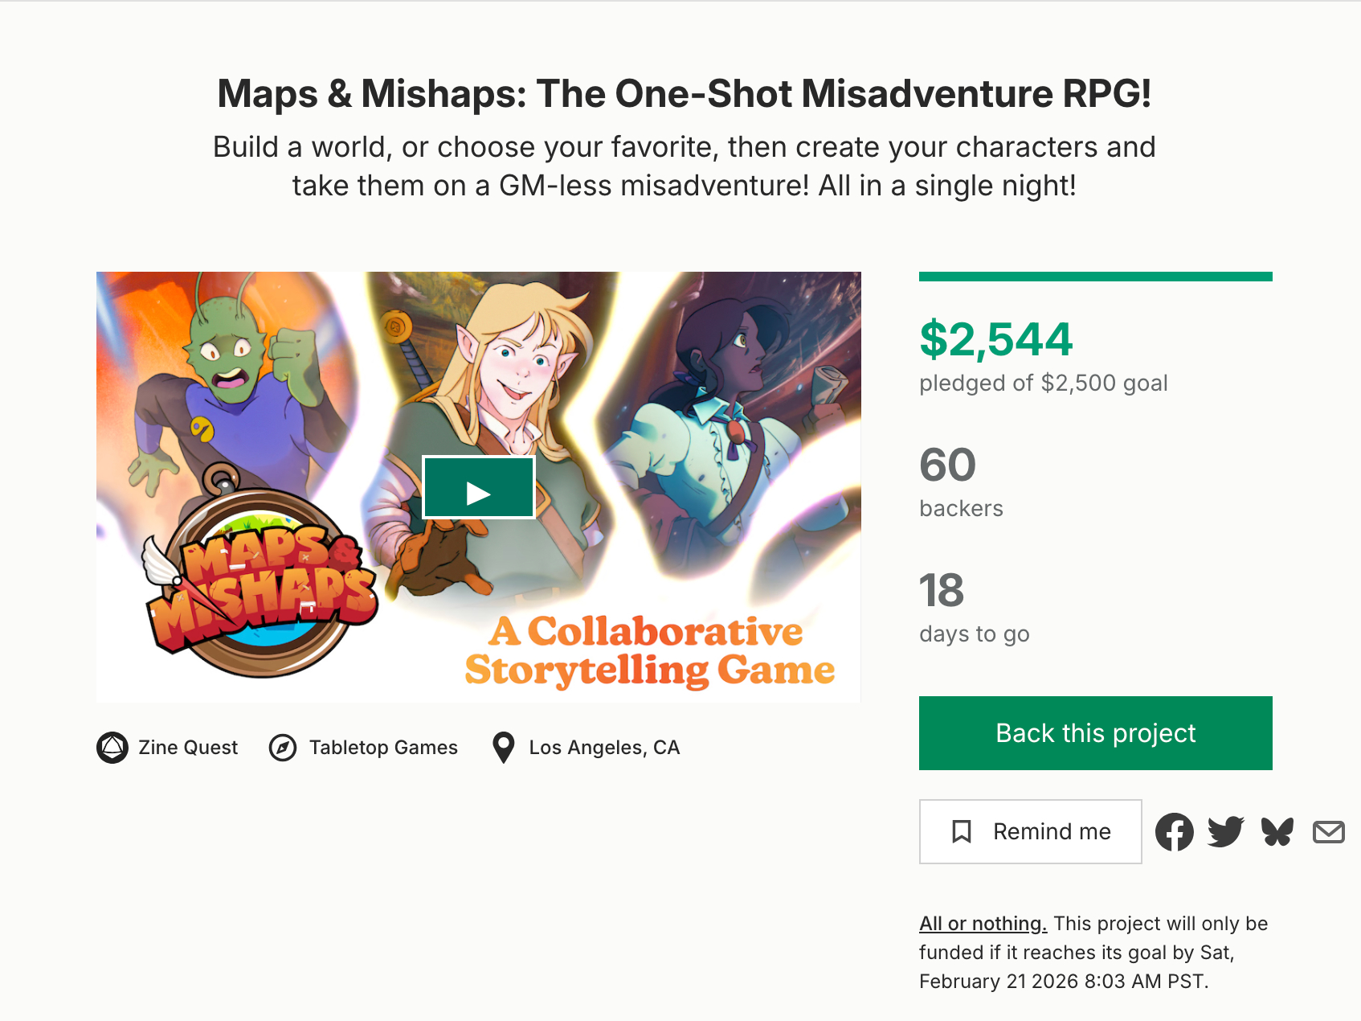Share the project on Twitter
Viewport: 1361px width, 1021px height.
pyautogui.click(x=1225, y=832)
